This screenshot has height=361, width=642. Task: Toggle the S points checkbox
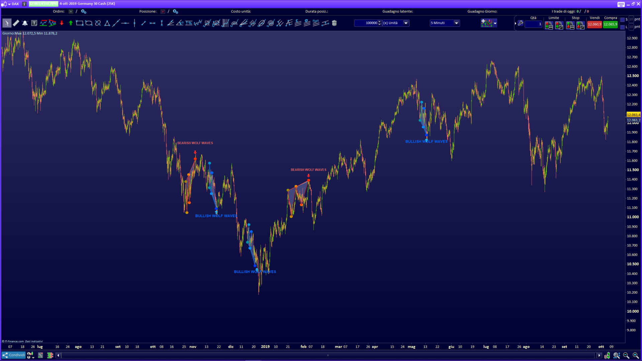point(622,20)
